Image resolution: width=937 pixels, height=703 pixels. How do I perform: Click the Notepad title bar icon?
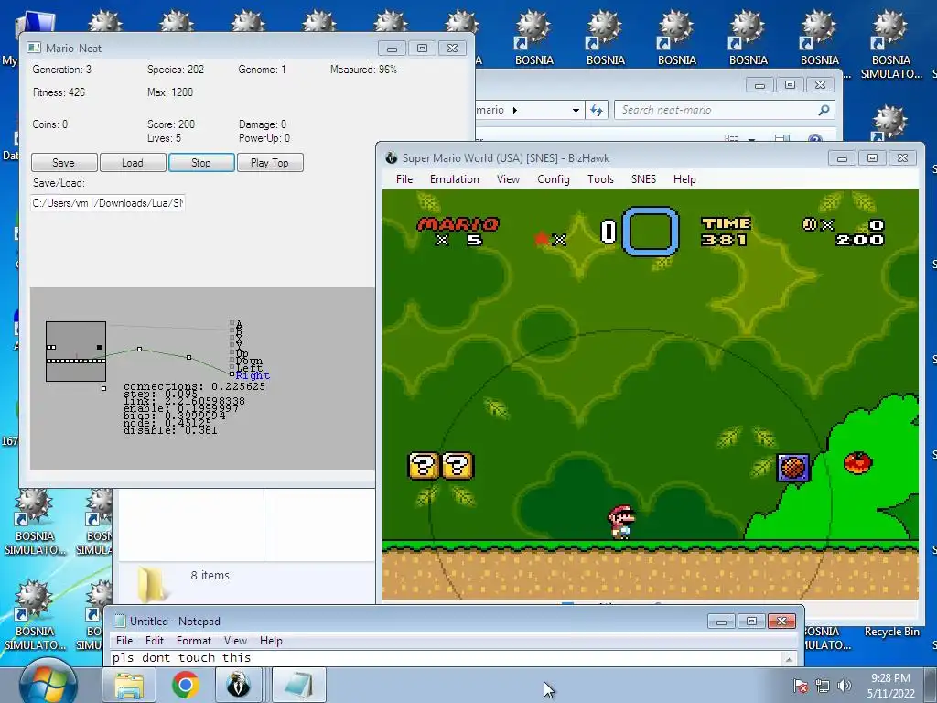coord(120,622)
